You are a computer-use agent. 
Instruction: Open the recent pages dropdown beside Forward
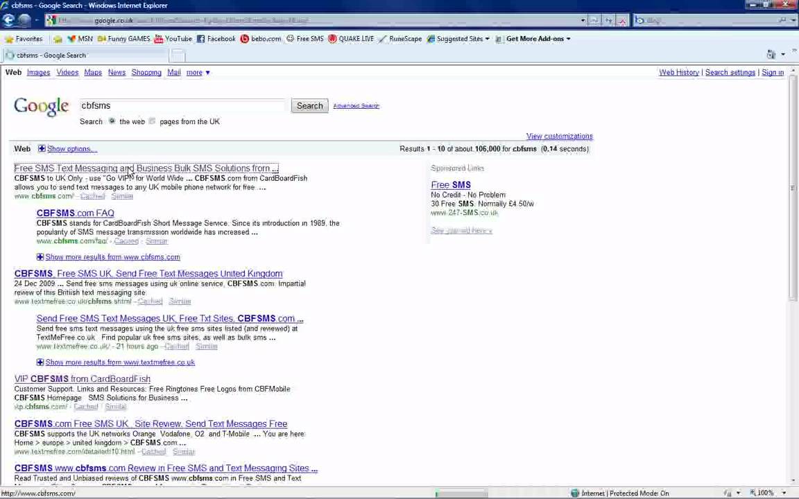point(37,20)
